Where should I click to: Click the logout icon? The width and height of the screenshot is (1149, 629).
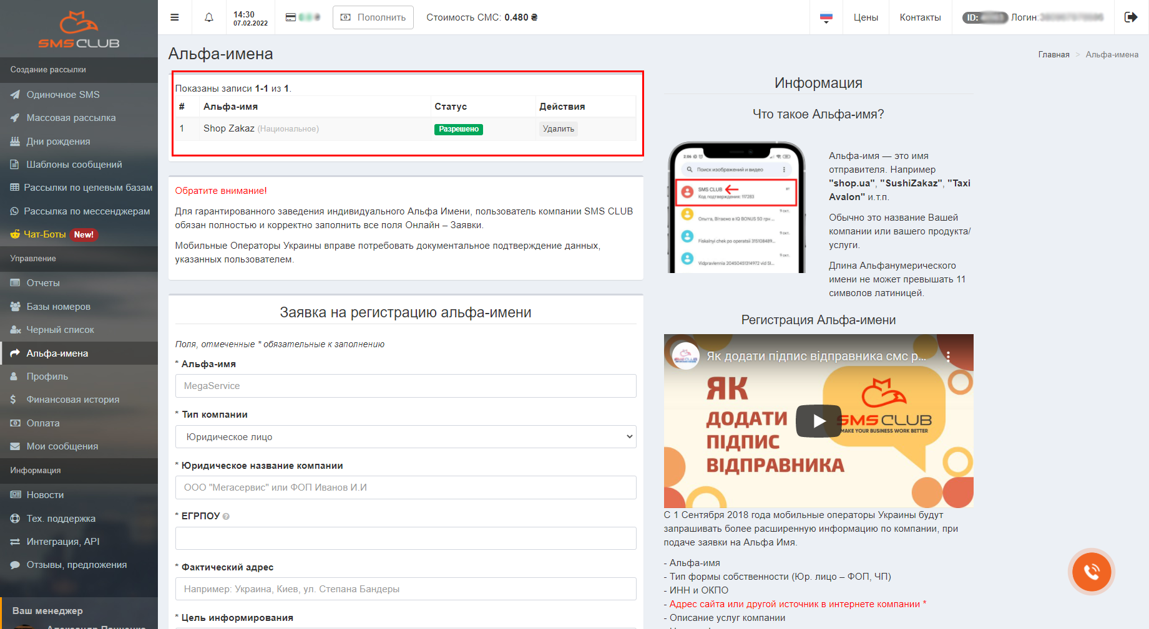coord(1131,17)
